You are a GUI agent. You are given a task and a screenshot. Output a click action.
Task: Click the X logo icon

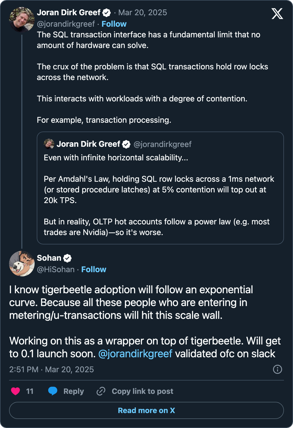[x=277, y=14]
